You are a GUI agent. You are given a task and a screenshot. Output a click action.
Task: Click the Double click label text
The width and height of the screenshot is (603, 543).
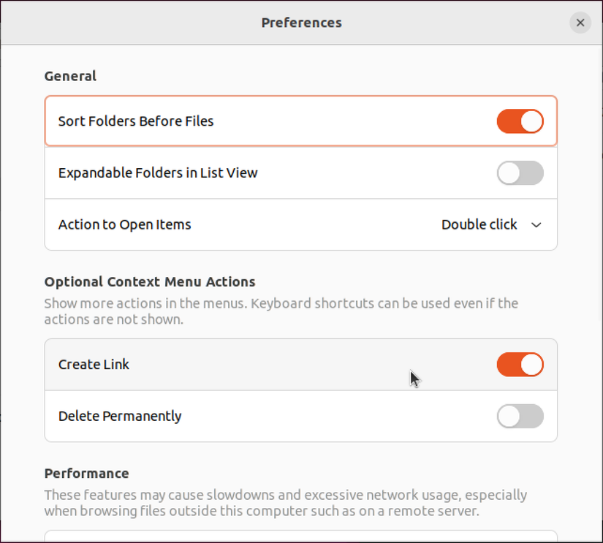479,224
